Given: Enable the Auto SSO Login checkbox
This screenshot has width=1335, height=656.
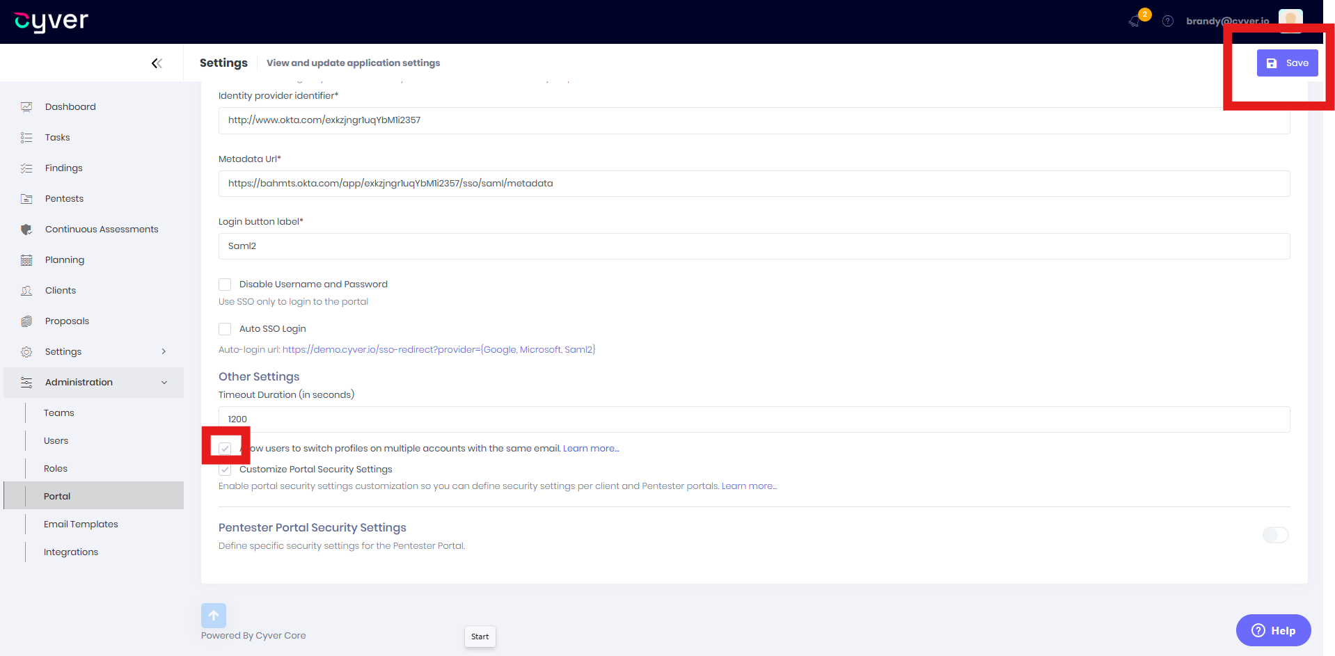Looking at the screenshot, I should pyautogui.click(x=225, y=329).
